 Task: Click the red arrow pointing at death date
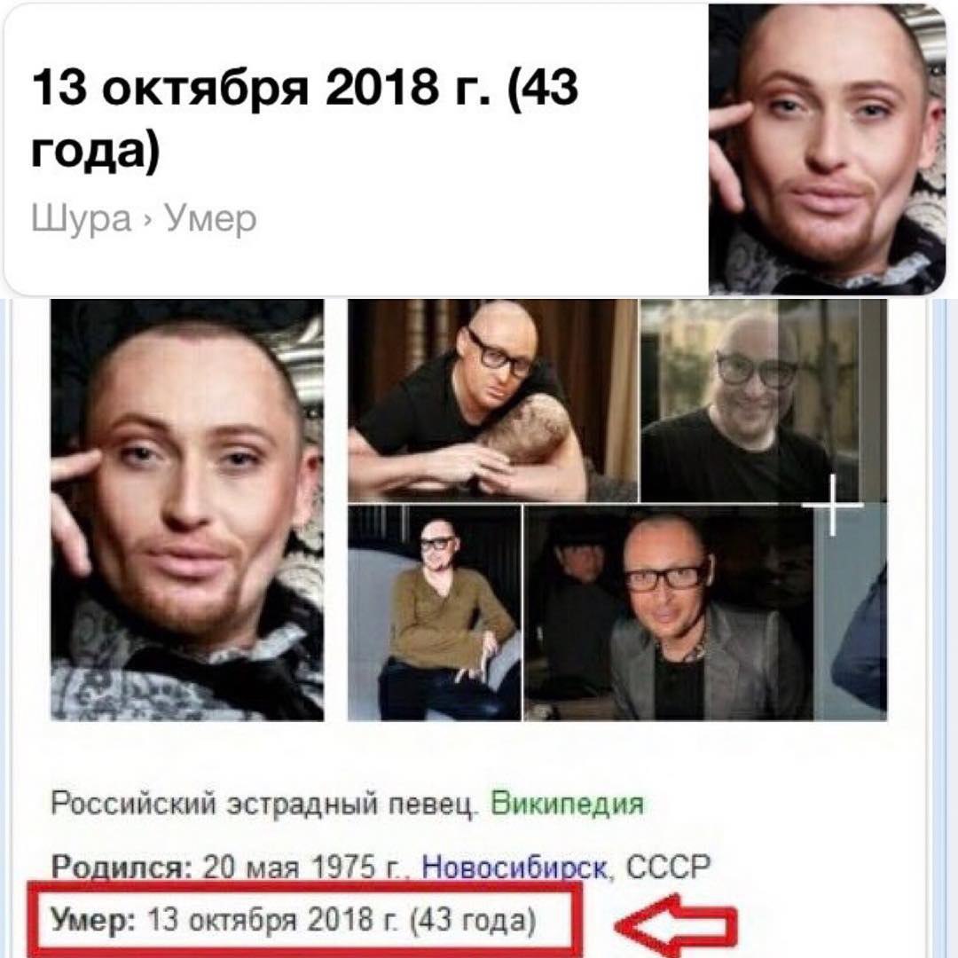677,925
